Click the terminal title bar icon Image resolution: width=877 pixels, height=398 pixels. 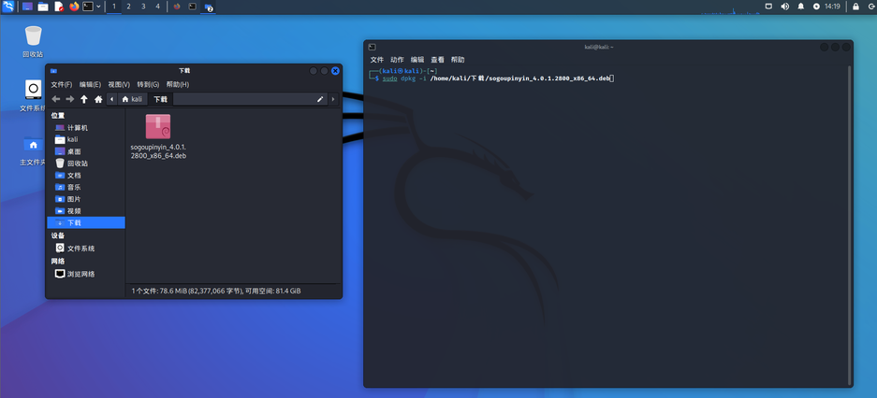372,47
